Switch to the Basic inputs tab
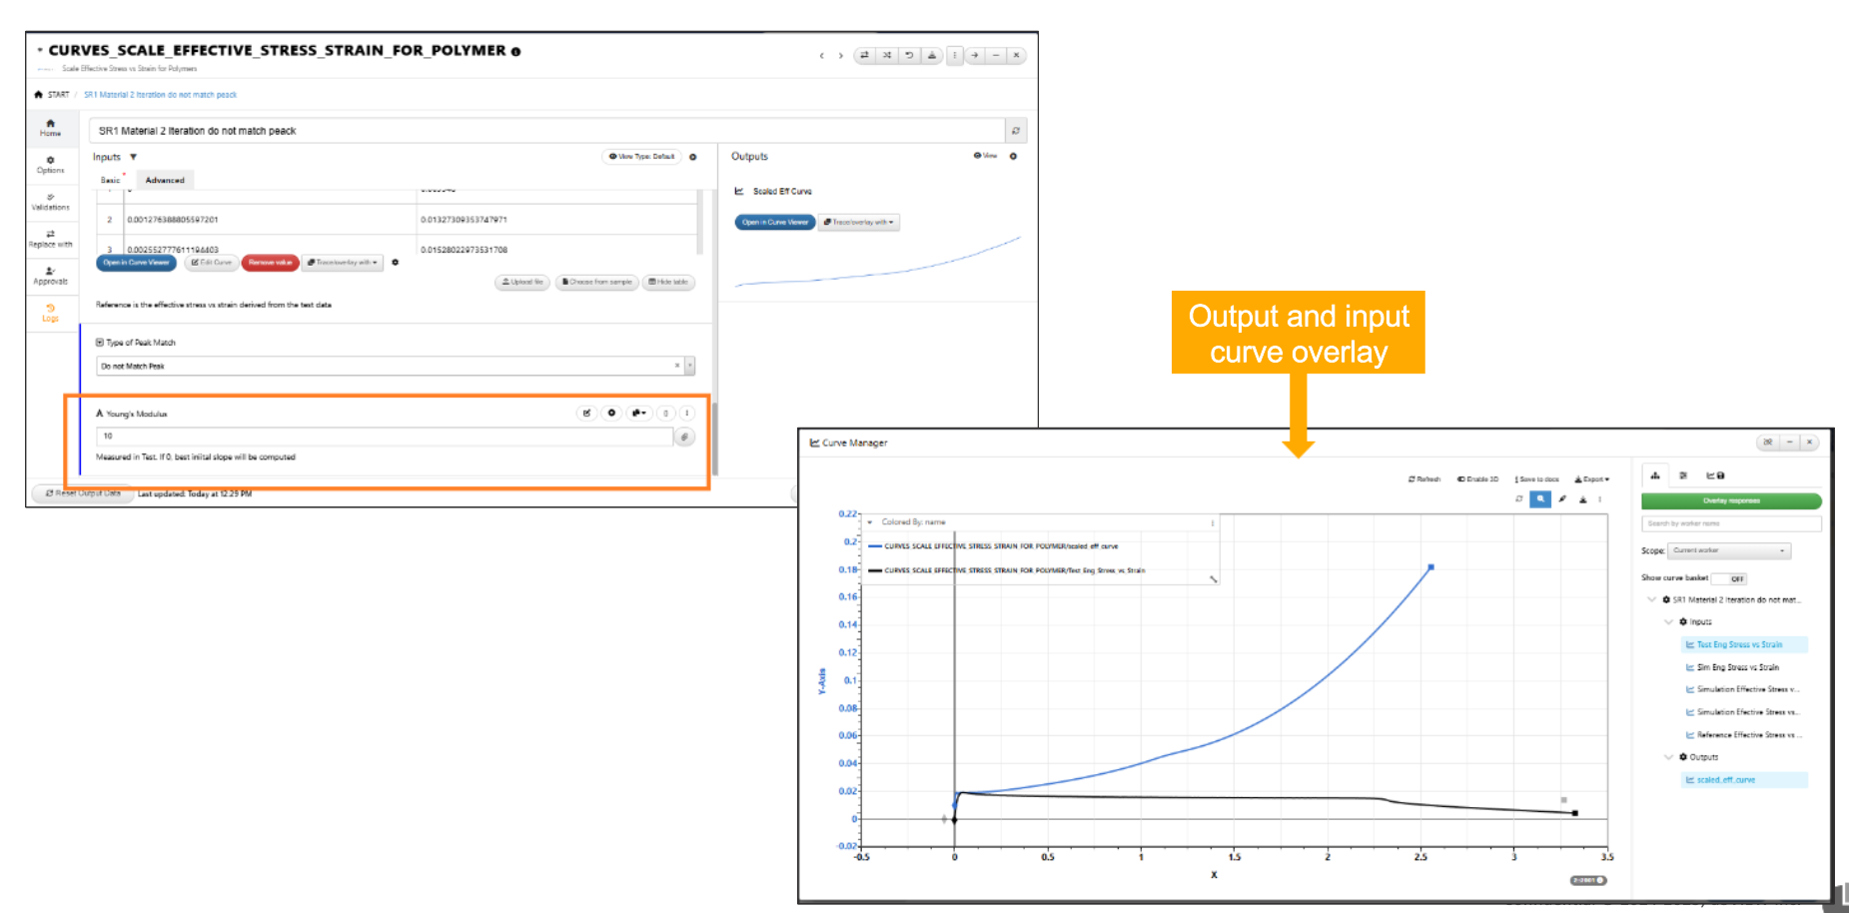This screenshot has width=1849, height=913. pyautogui.click(x=110, y=181)
